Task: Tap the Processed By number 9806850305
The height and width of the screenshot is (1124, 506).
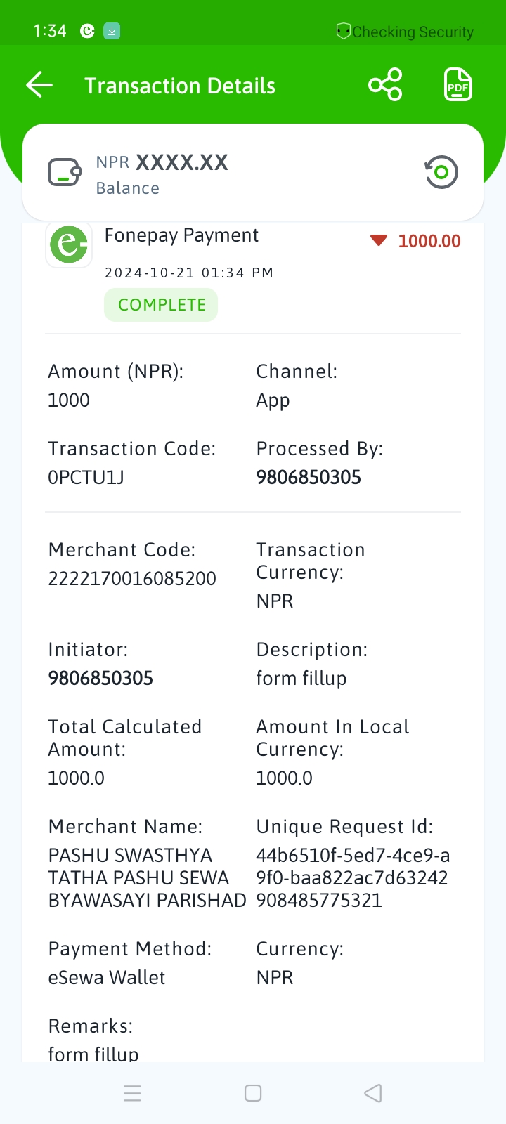Action: pos(309,478)
